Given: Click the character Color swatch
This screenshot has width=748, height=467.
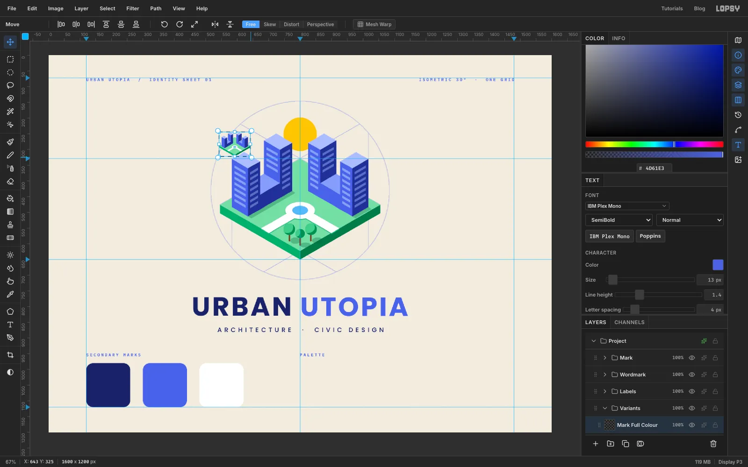Looking at the screenshot, I should click(718, 265).
